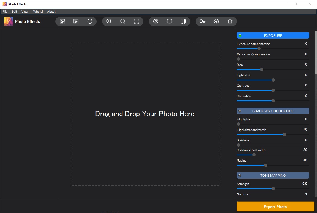
Task: Click the Exposure compensation slider handle
Action: (259, 49)
